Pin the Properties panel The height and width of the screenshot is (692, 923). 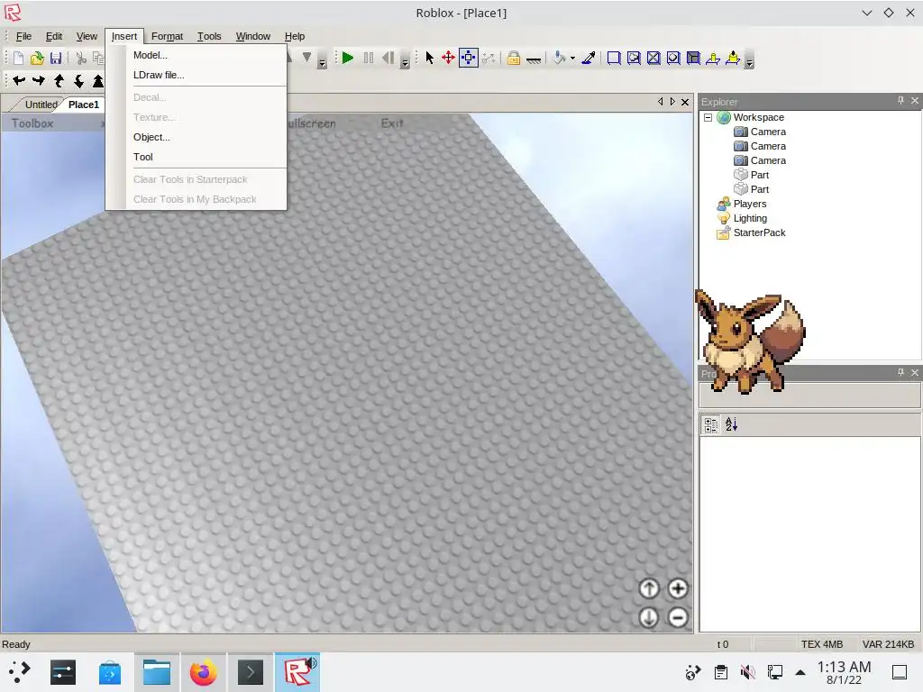900,372
